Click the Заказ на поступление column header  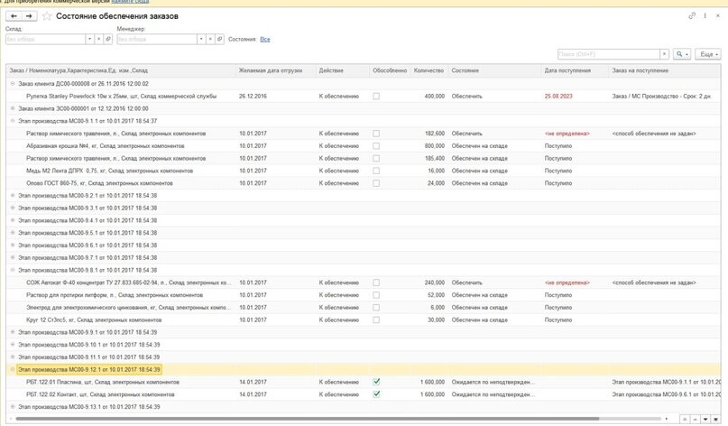[664, 70]
